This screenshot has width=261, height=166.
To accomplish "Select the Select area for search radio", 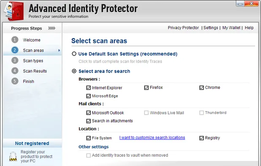I will tap(74, 71).
